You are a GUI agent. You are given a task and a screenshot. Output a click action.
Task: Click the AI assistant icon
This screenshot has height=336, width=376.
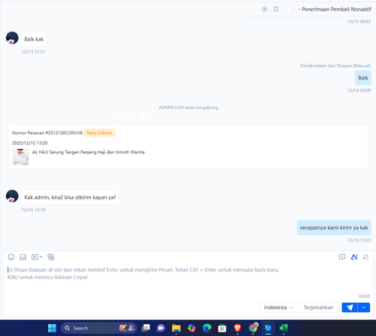tap(354, 257)
